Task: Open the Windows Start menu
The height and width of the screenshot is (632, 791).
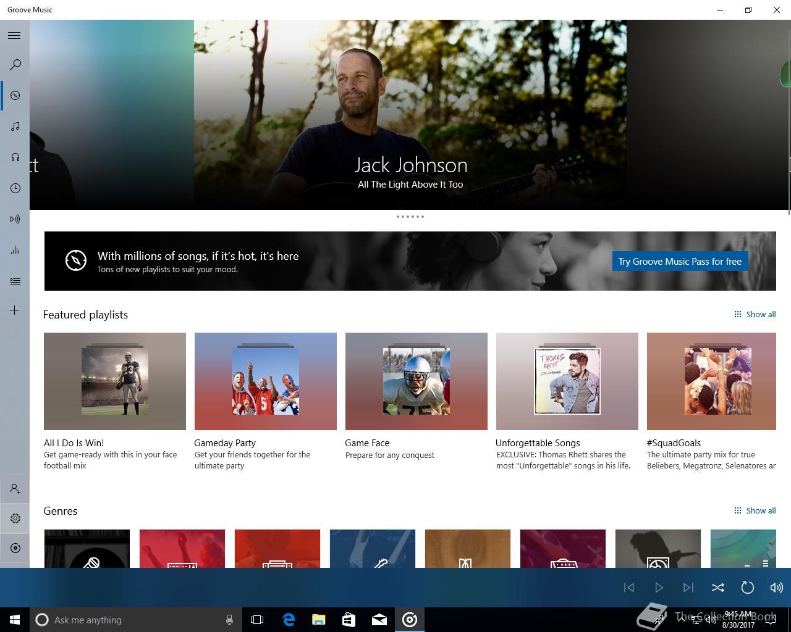Action: pos(15,620)
